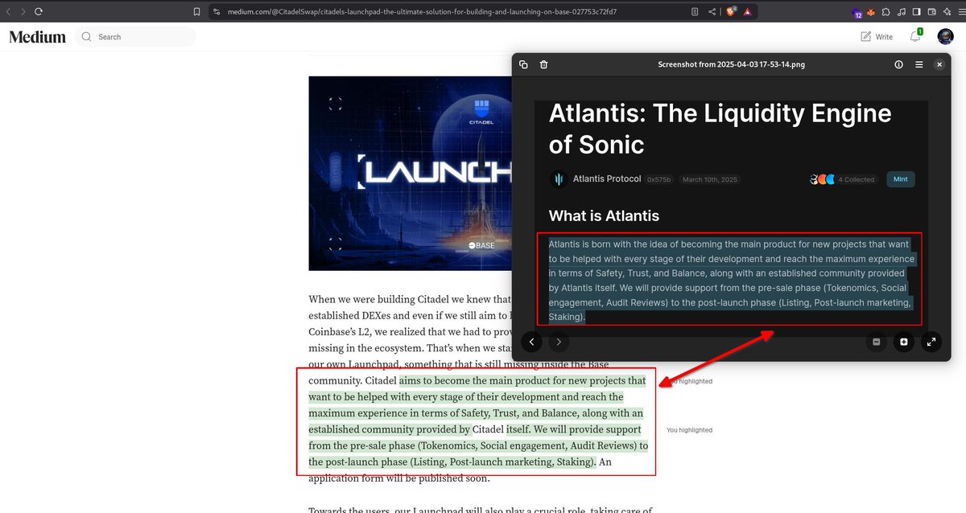Click the 4 Collected label
Screen dimensions: 966x513
857,179
